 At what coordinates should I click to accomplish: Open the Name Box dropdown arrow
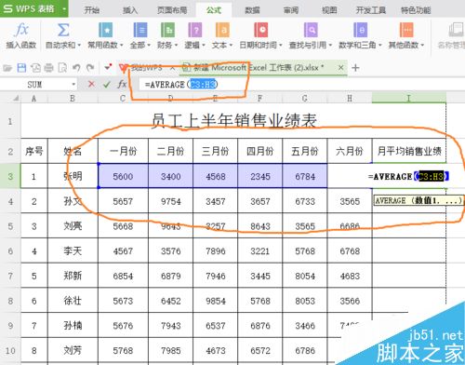(73, 84)
